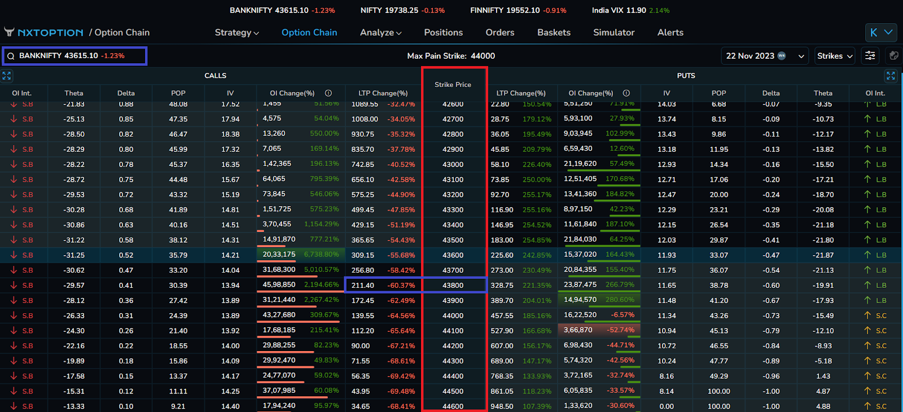The width and height of the screenshot is (903, 412).
Task: Click strike price 43800 cell
Action: [x=453, y=285]
